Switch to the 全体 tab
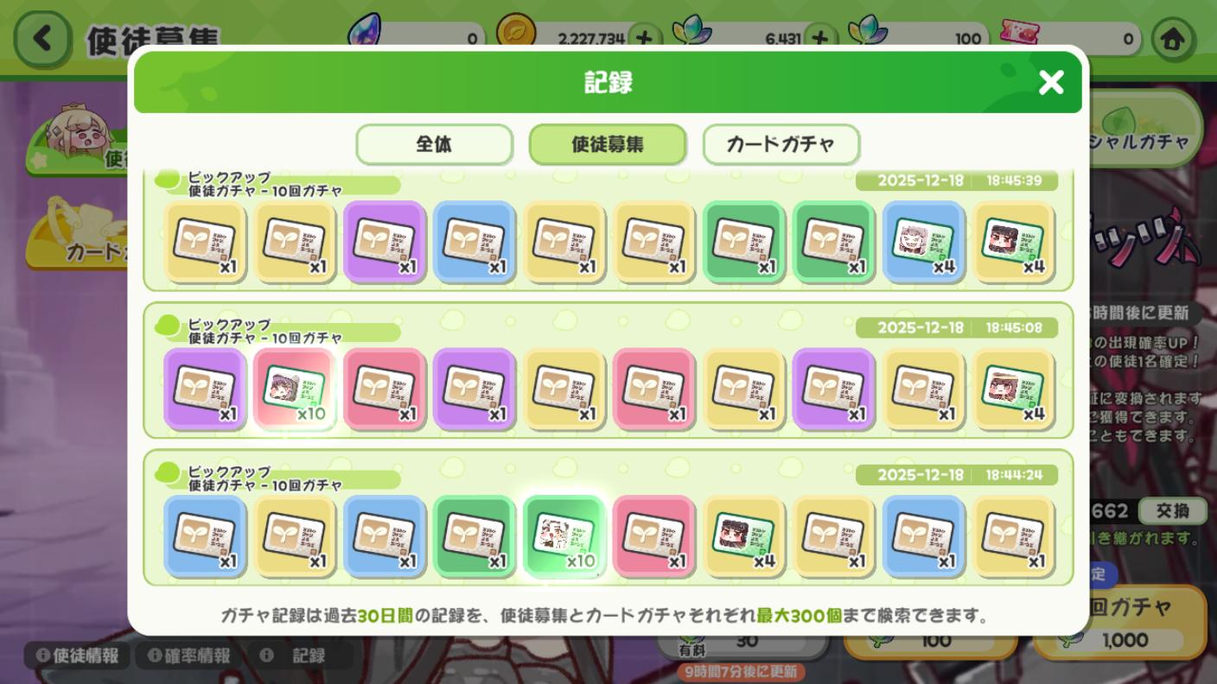Viewport: 1217px width, 684px height. pos(435,144)
